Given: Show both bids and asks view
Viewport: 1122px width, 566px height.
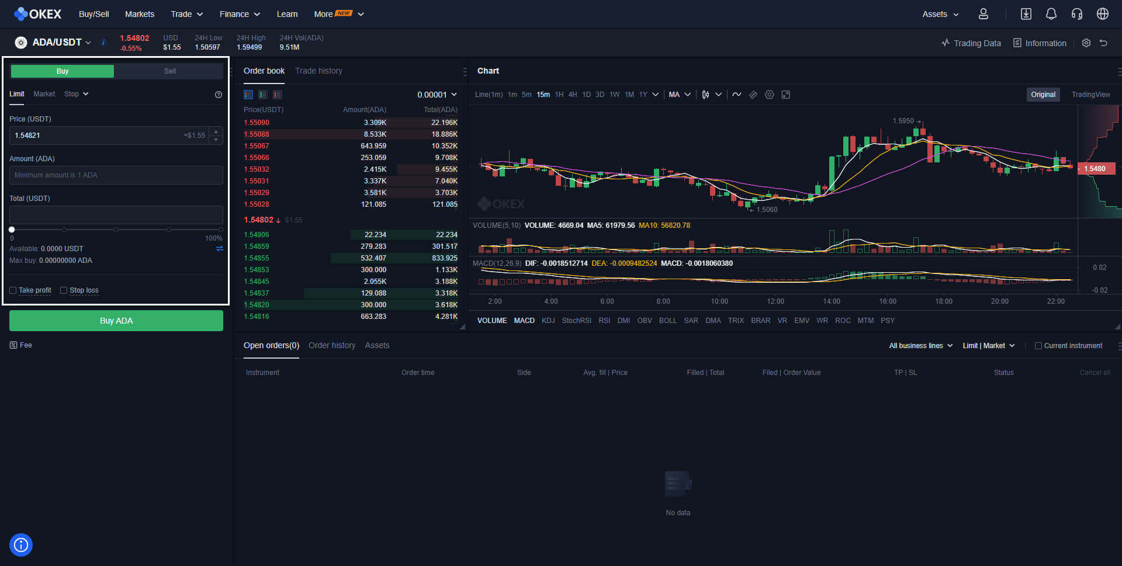Looking at the screenshot, I should pos(248,95).
